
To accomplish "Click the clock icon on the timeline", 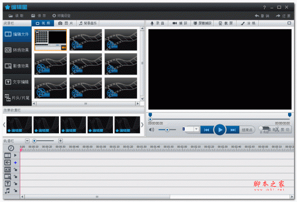I will [11, 148].
